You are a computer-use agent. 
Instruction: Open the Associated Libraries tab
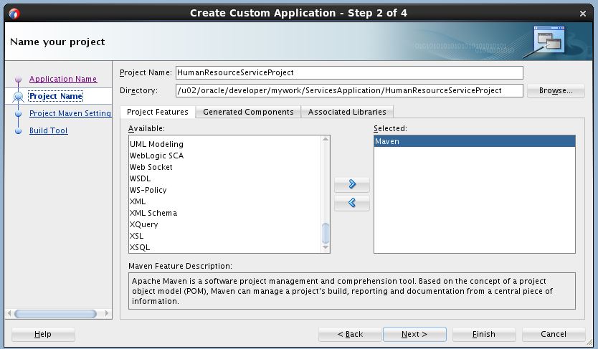(347, 112)
